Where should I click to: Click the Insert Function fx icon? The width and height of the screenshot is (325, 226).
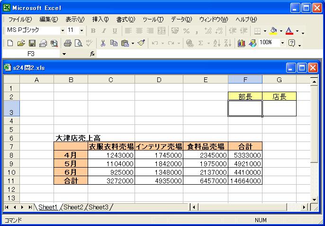point(92,54)
